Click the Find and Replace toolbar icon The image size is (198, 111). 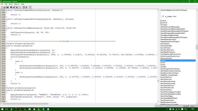coord(17,7)
